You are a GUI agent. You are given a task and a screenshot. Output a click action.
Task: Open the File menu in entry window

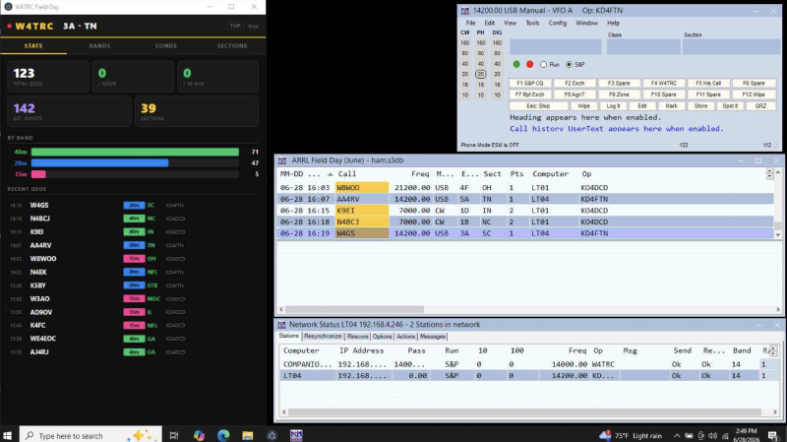click(471, 23)
